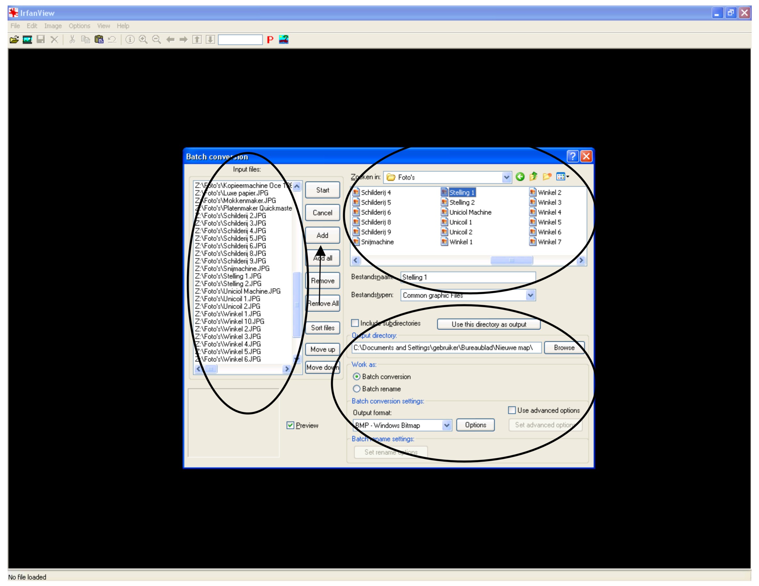This screenshot has height=586, width=759.
Task: Click the Create new folder icon
Action: click(x=547, y=177)
